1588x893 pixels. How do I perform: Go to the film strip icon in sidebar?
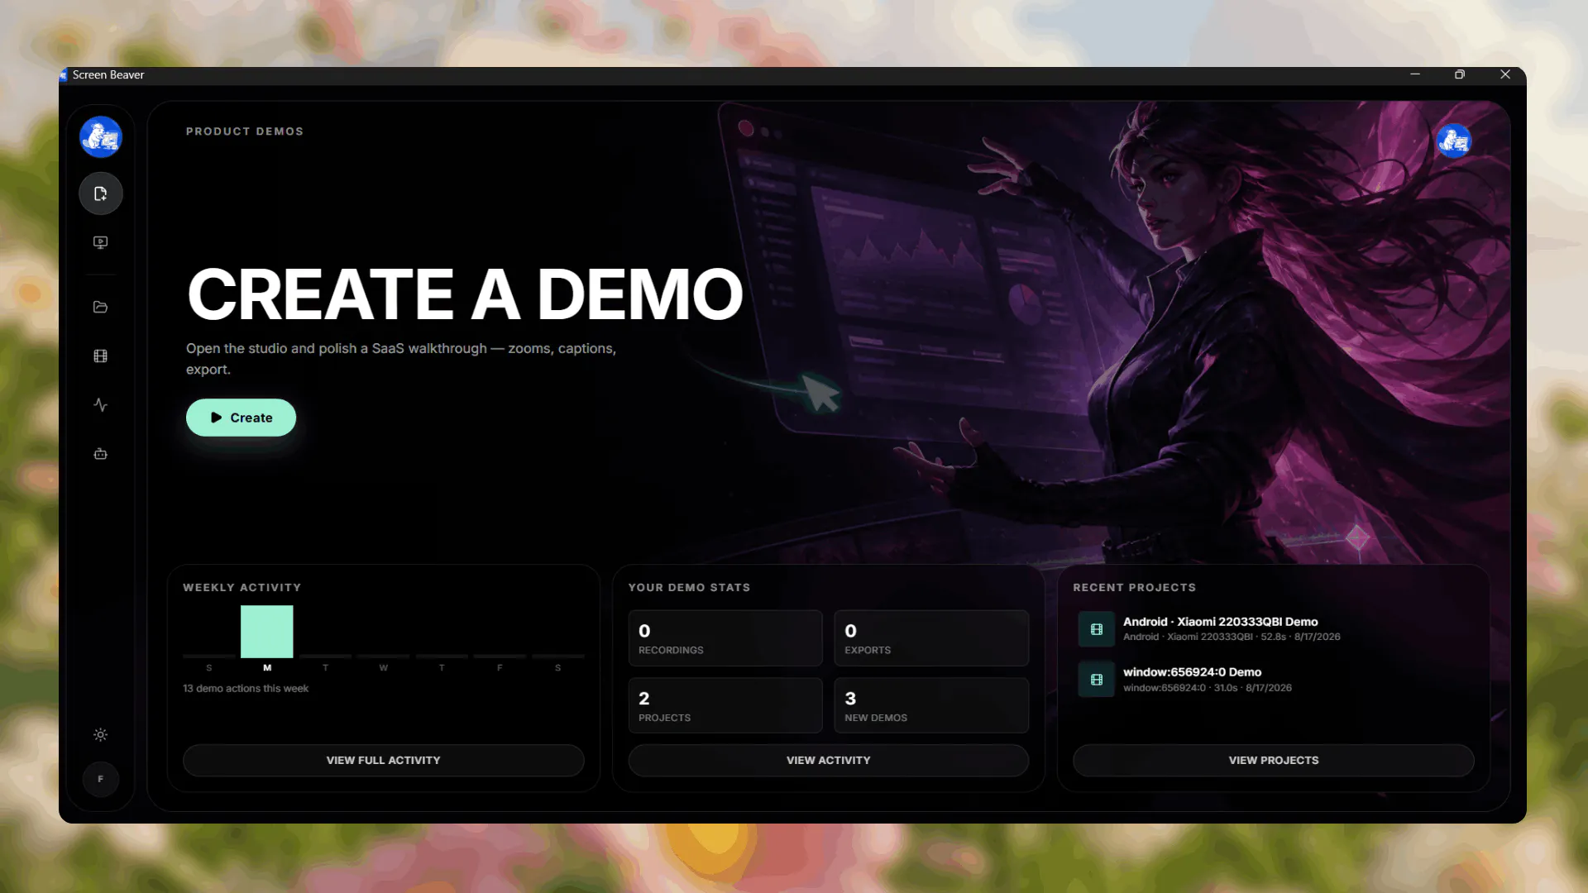click(101, 356)
